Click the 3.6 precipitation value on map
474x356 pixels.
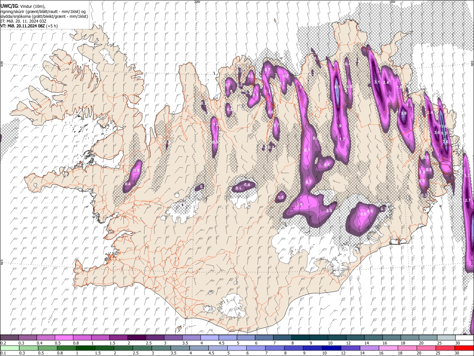437,132
